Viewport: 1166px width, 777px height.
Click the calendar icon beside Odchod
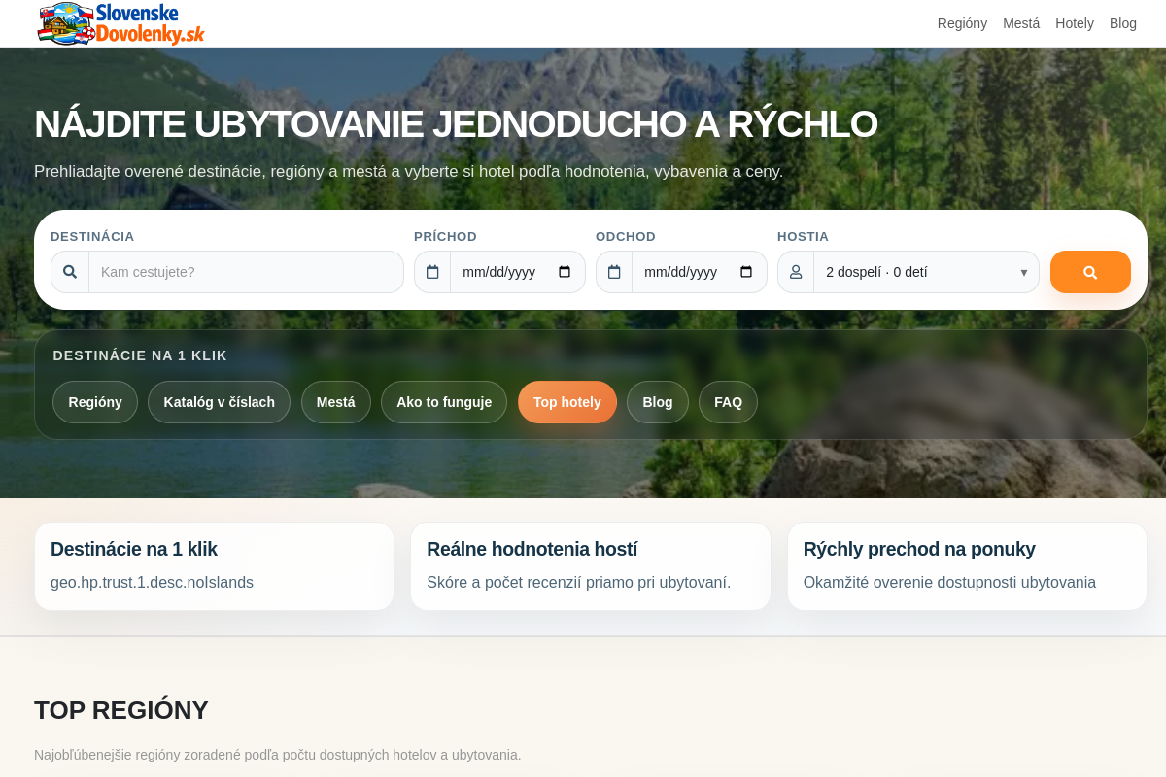[x=614, y=272]
